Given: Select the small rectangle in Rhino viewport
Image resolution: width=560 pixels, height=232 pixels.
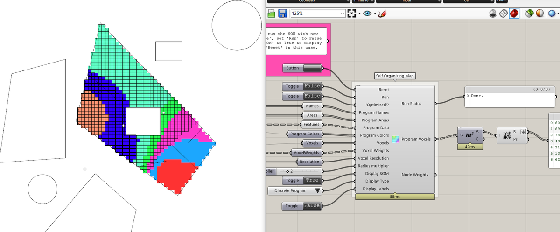Looking at the screenshot, I should [168, 51].
